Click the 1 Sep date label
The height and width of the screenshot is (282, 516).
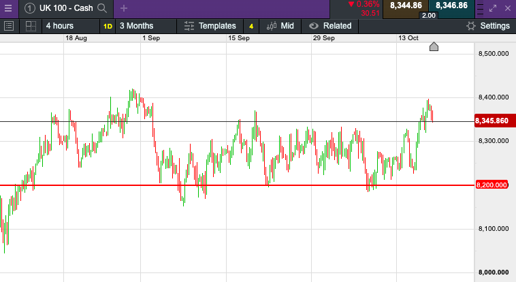coord(151,38)
